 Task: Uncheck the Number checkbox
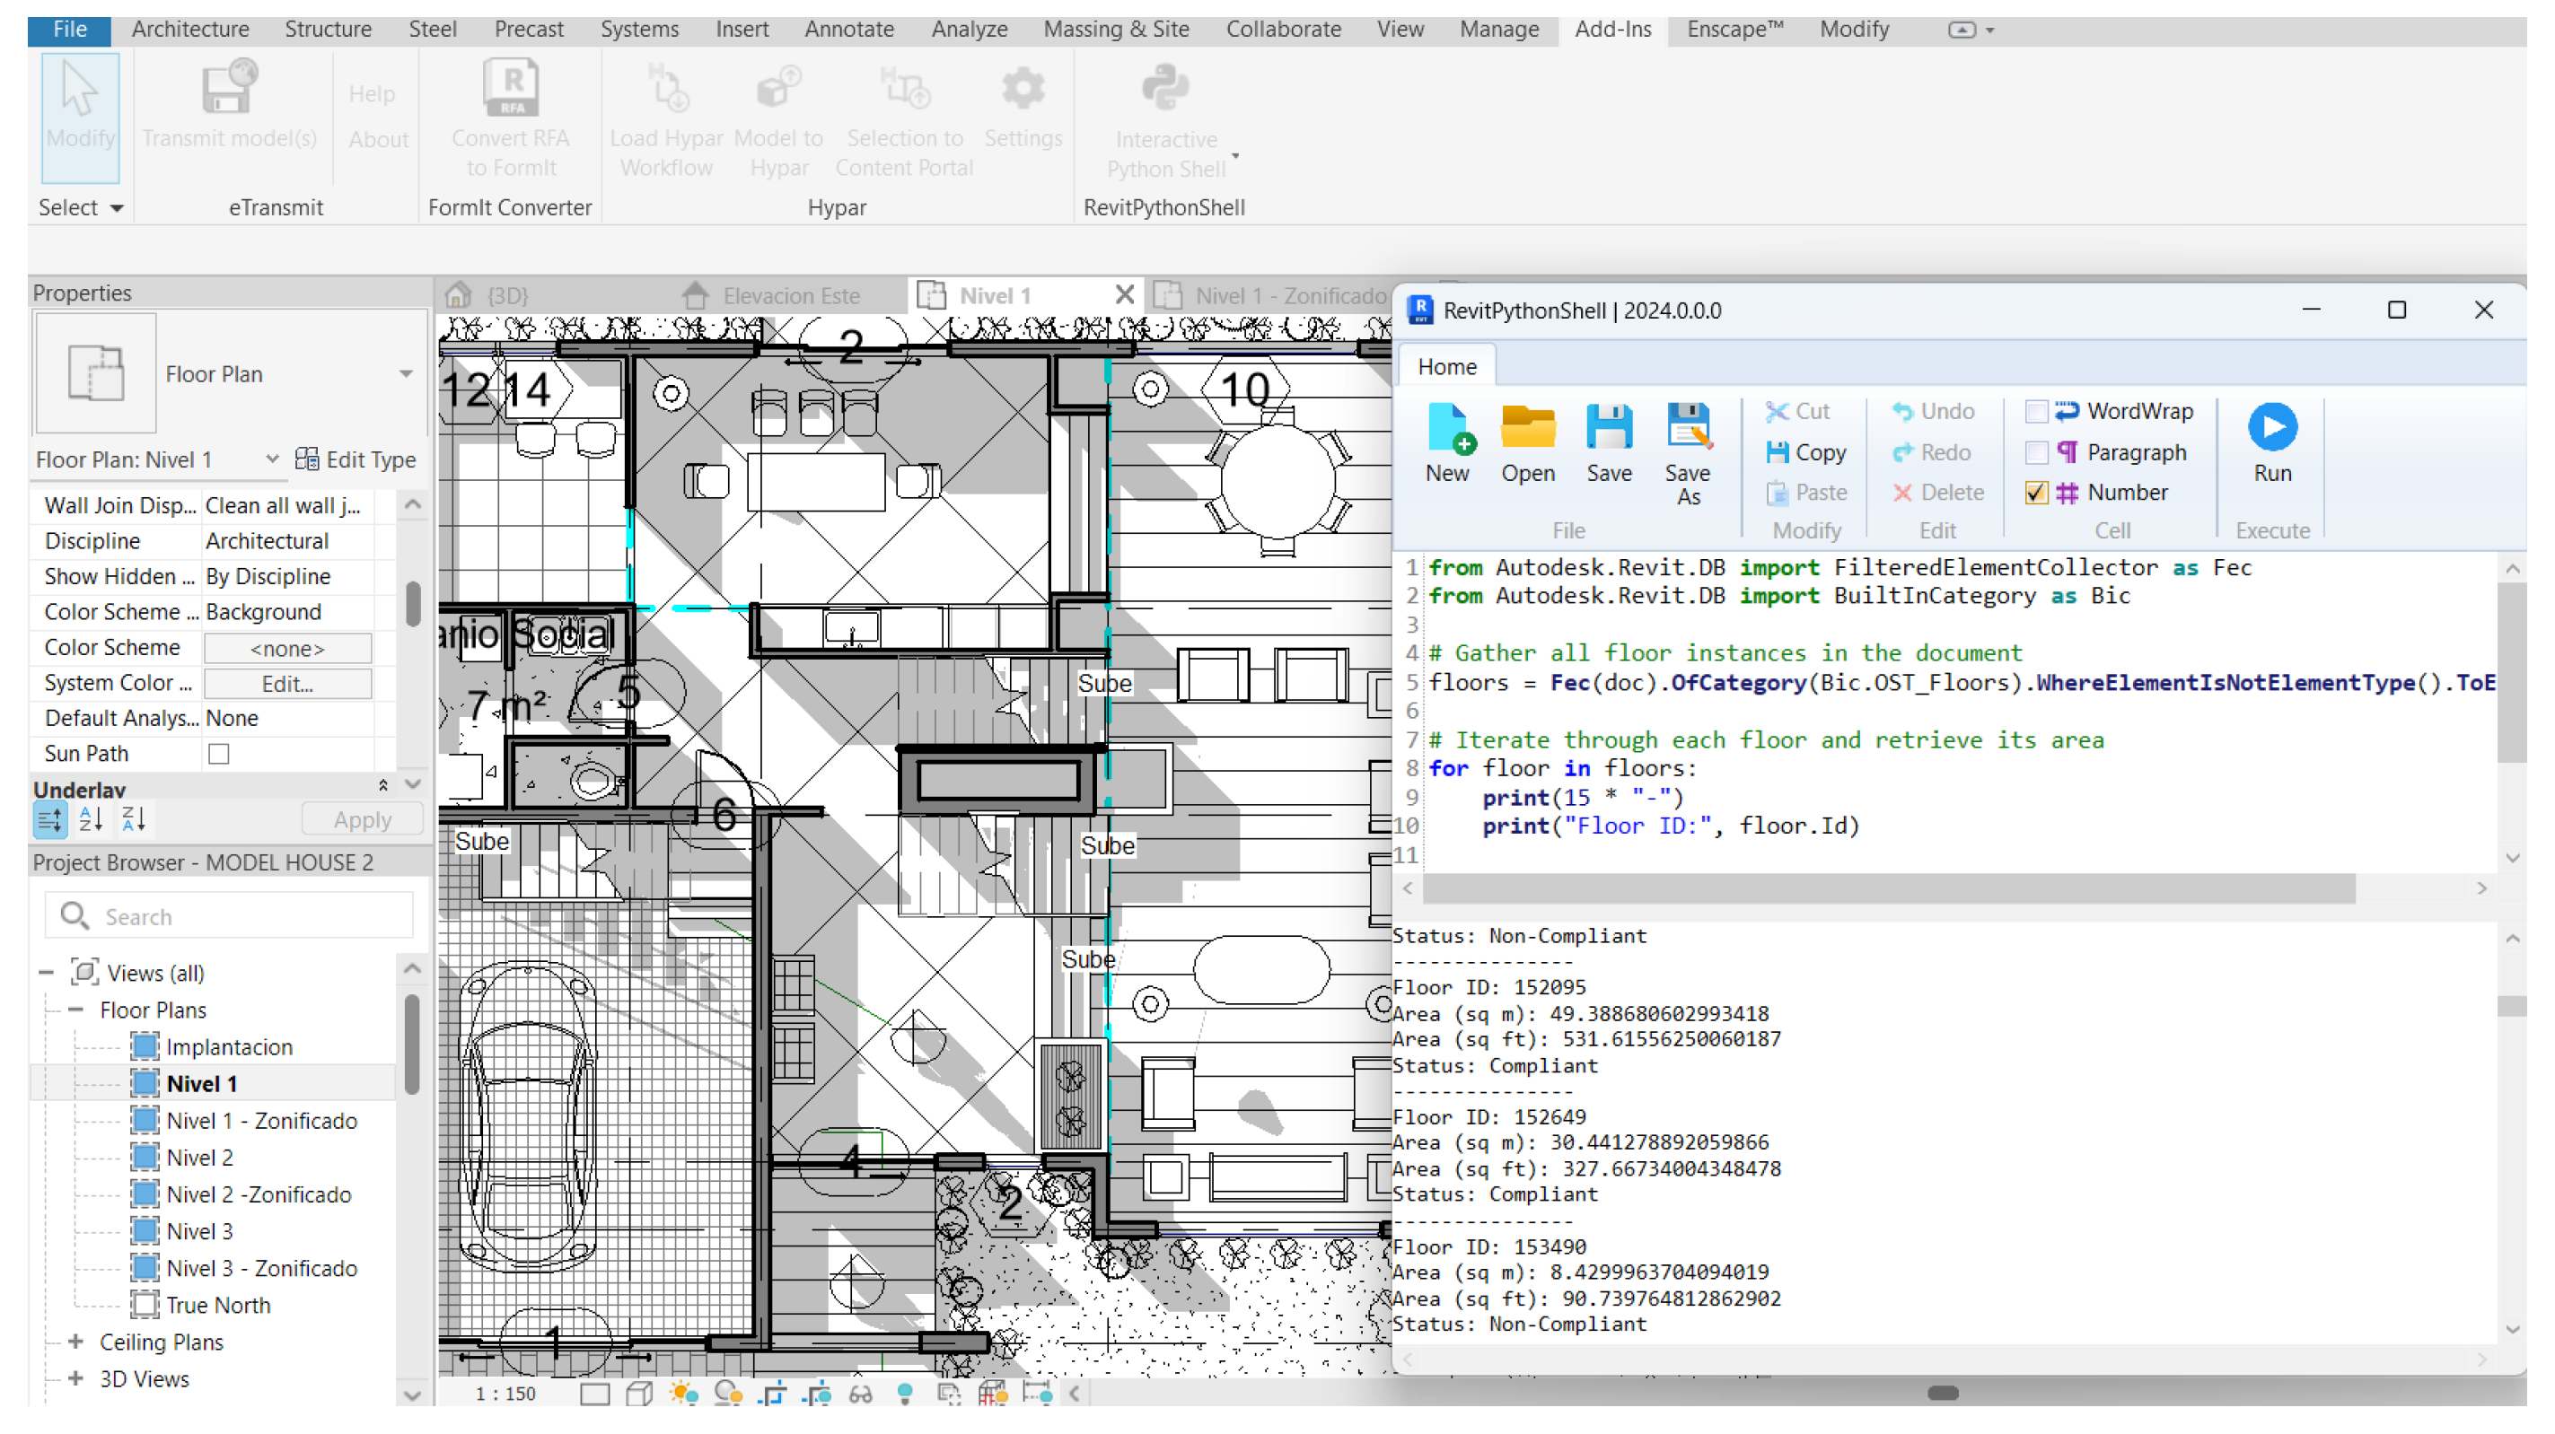[x=2036, y=493]
